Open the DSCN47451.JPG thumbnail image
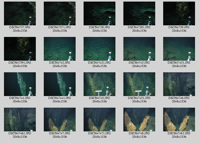Viewport: 199px width, 143px height. 139,84
